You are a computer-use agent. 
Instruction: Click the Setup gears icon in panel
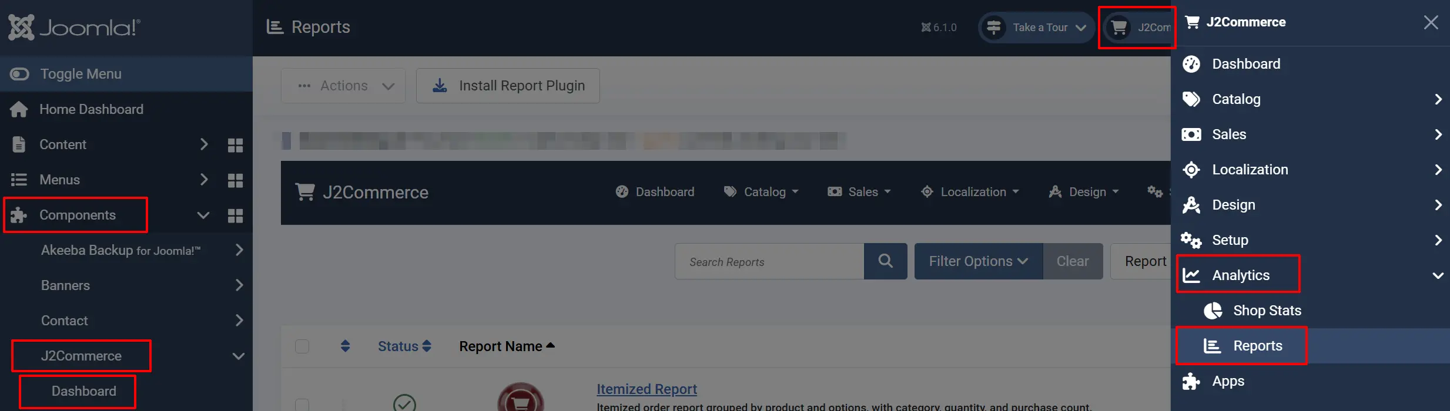click(1191, 240)
